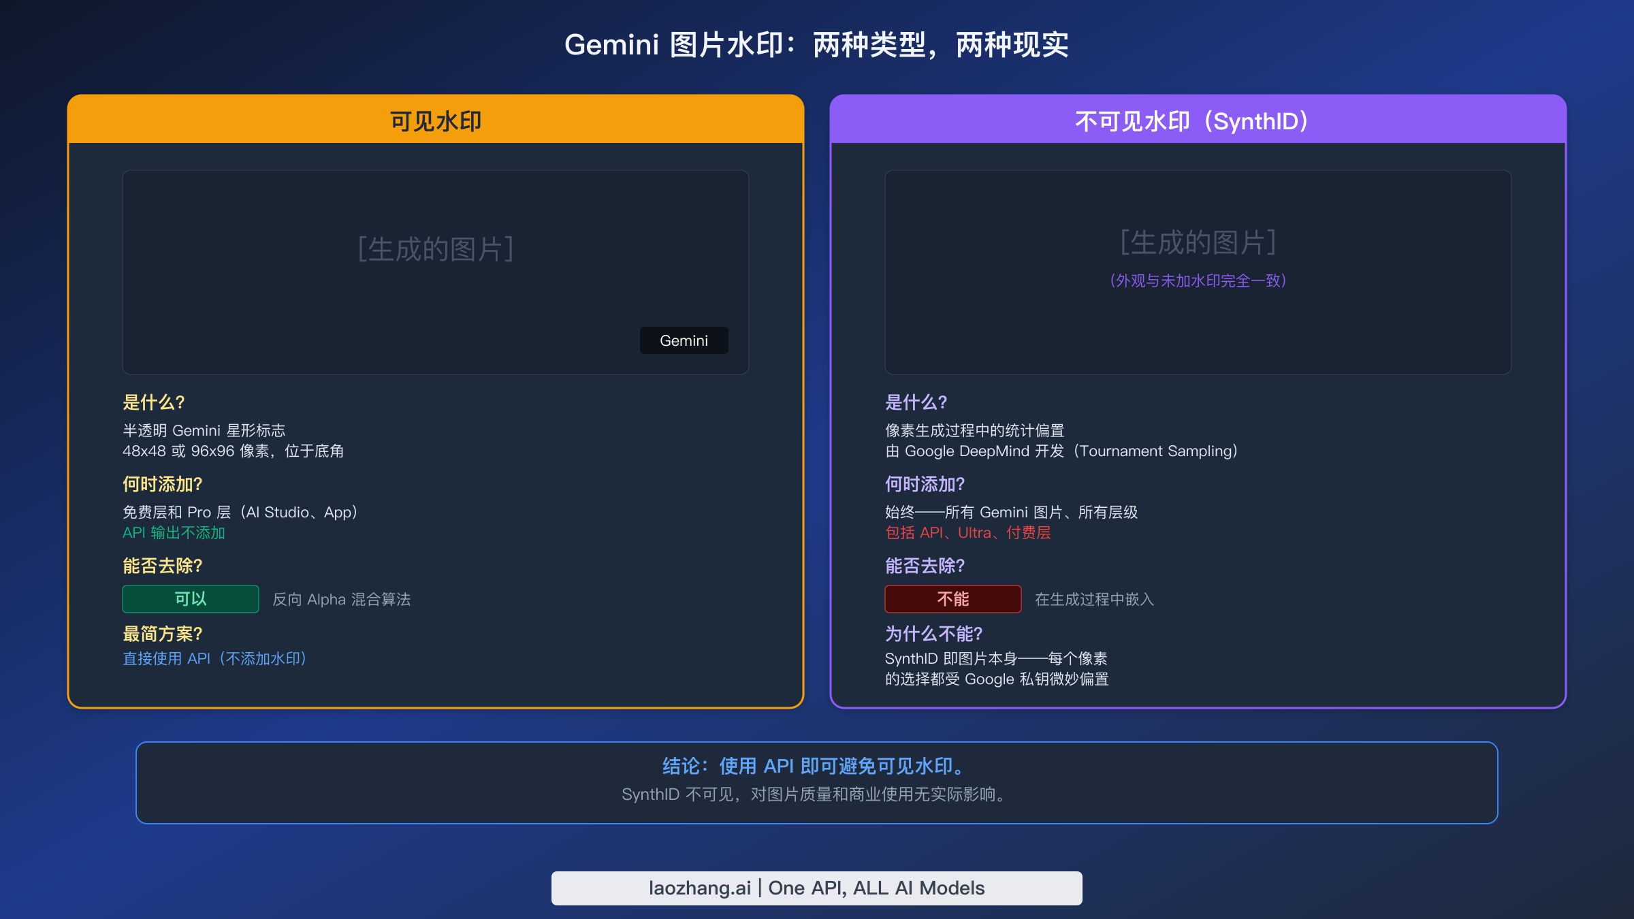
Task: Click the Gemini watermark badge on the image
Action: pyautogui.click(x=684, y=340)
